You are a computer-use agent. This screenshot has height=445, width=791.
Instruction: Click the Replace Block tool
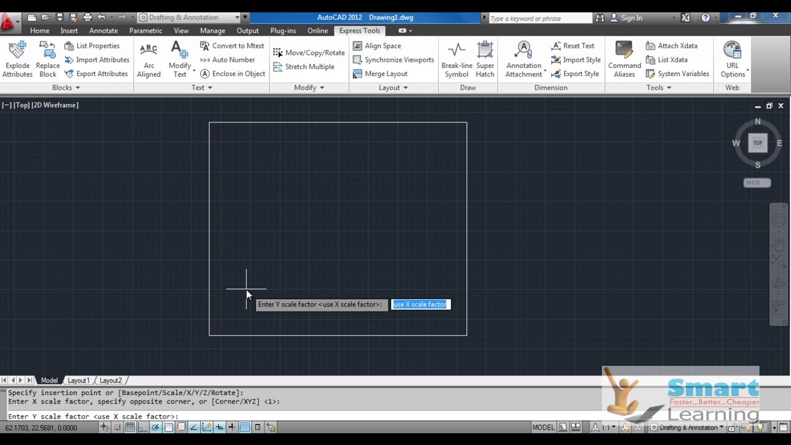tap(48, 59)
